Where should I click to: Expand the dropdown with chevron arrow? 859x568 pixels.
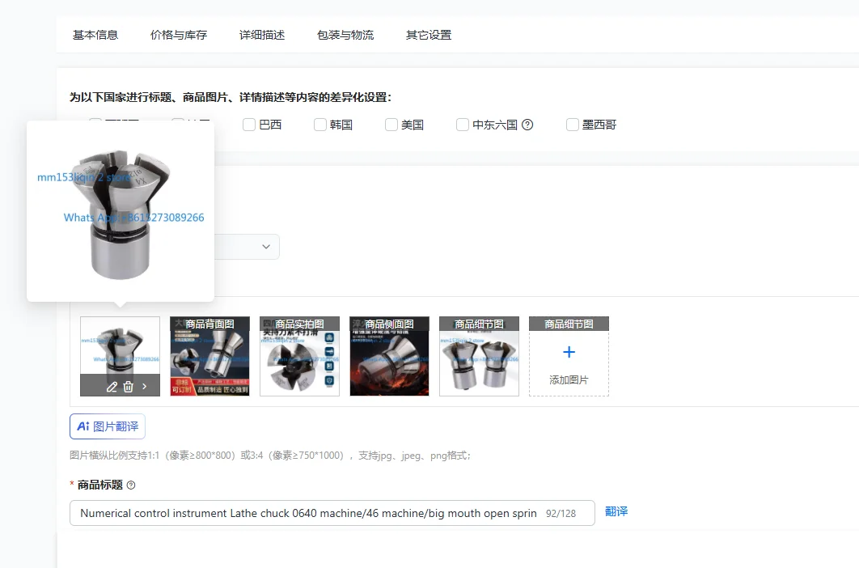tap(266, 247)
